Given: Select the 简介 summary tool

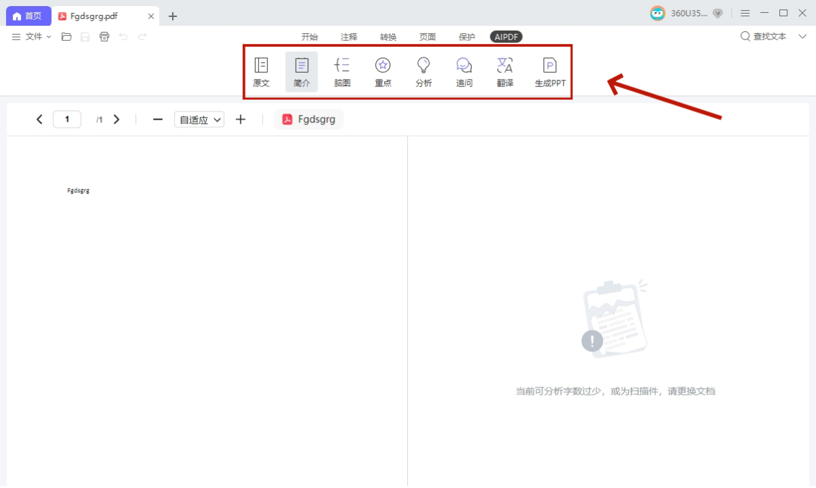Looking at the screenshot, I should click(x=301, y=73).
